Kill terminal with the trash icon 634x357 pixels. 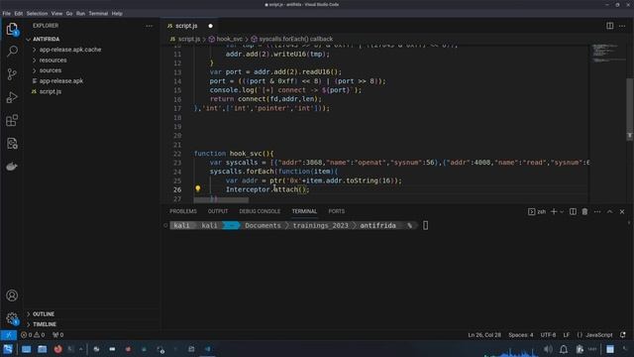tap(584, 211)
